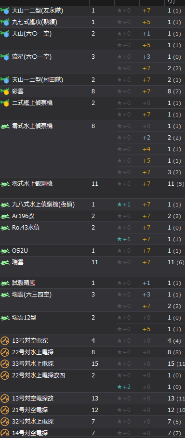Screen dimensions: 185x438
Task: Select the radar icon beside 13号対空電探
Action: point(5,341)
